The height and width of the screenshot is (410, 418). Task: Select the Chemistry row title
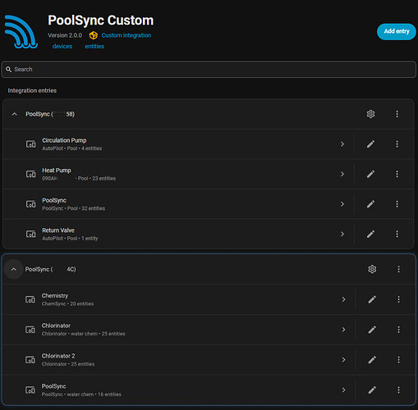[55, 296]
